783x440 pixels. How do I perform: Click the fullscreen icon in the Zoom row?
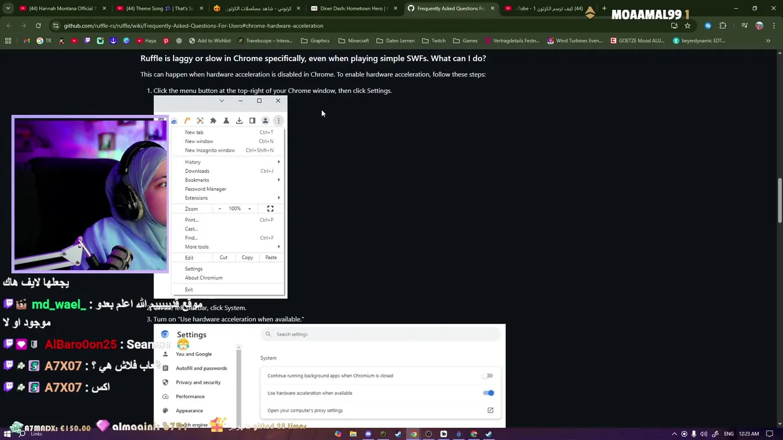click(x=270, y=209)
